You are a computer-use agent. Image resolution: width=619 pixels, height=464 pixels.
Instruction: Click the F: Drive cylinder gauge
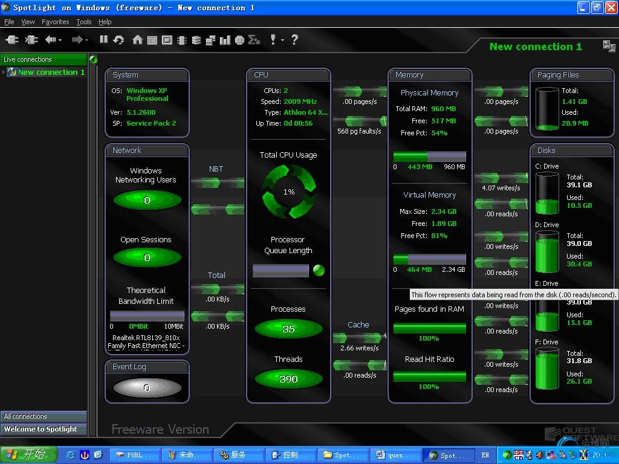coord(547,369)
